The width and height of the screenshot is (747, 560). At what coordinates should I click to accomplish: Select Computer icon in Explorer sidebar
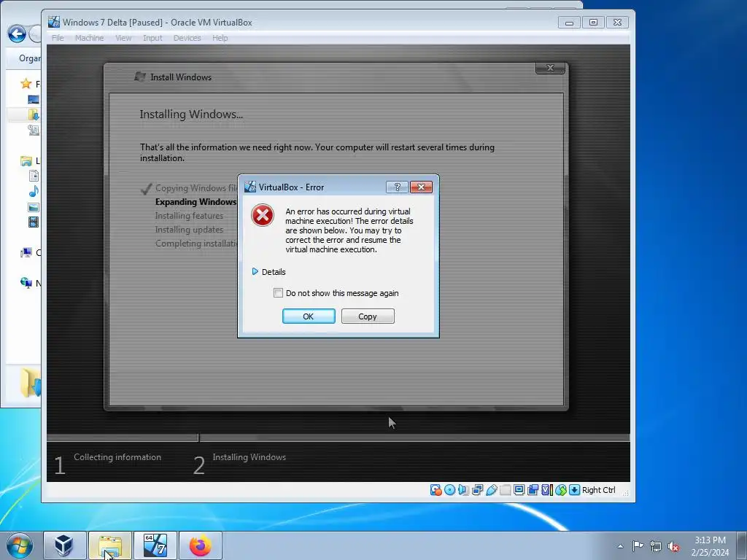click(26, 253)
